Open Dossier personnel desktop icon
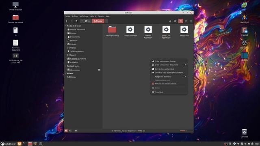 pyautogui.click(x=15, y=19)
